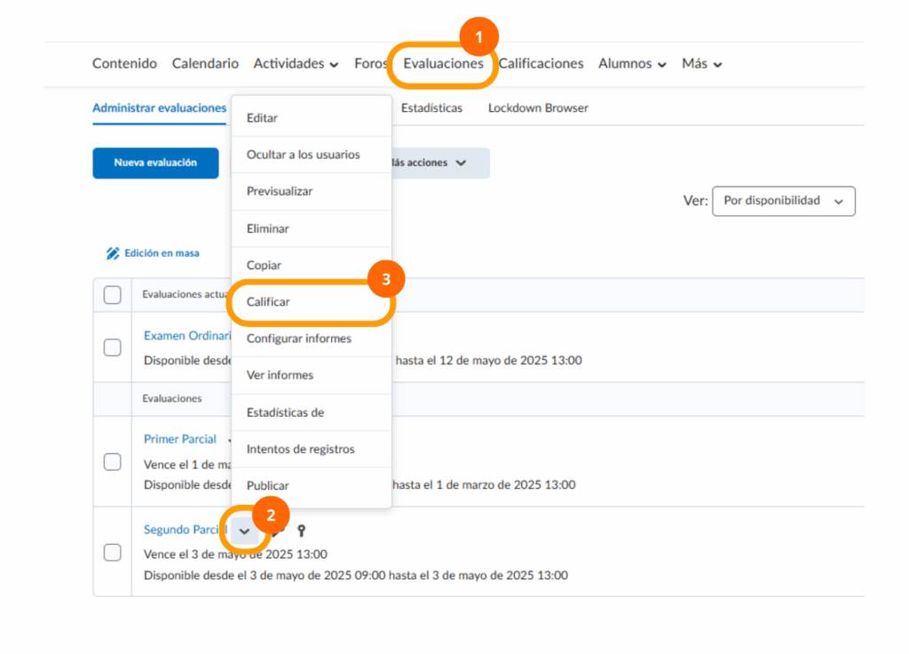Go to Evaluaciones in the navigation bar
The image size is (909, 654).
click(443, 64)
